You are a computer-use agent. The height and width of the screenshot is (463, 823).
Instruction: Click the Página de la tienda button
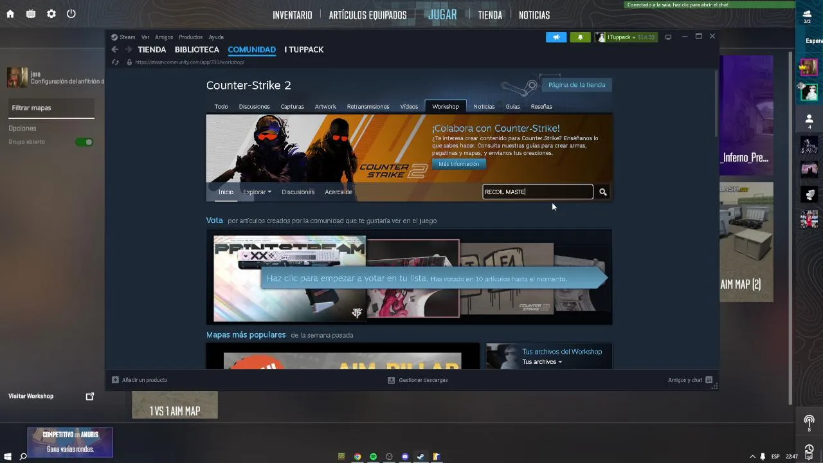pyautogui.click(x=577, y=85)
